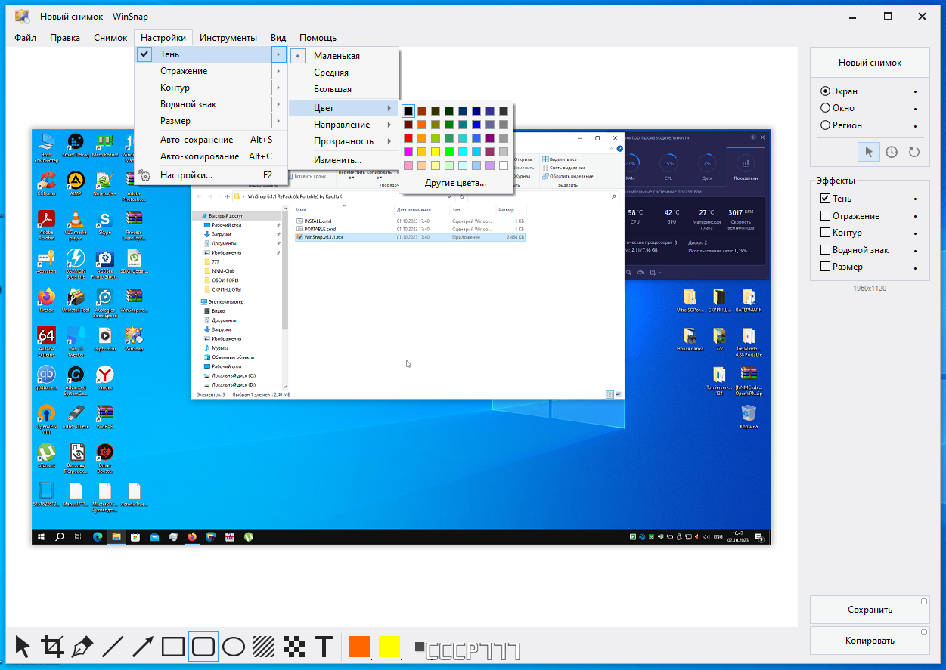Viewport: 946px width, 670px height.
Task: Select the Ellipse shape tool
Action: (234, 647)
